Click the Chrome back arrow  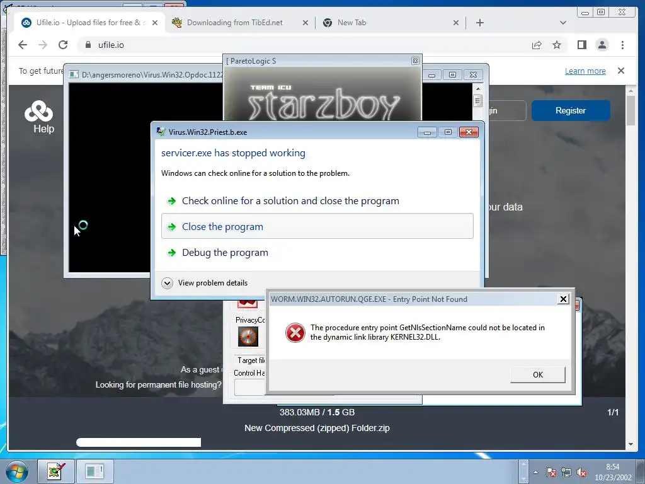pos(23,45)
